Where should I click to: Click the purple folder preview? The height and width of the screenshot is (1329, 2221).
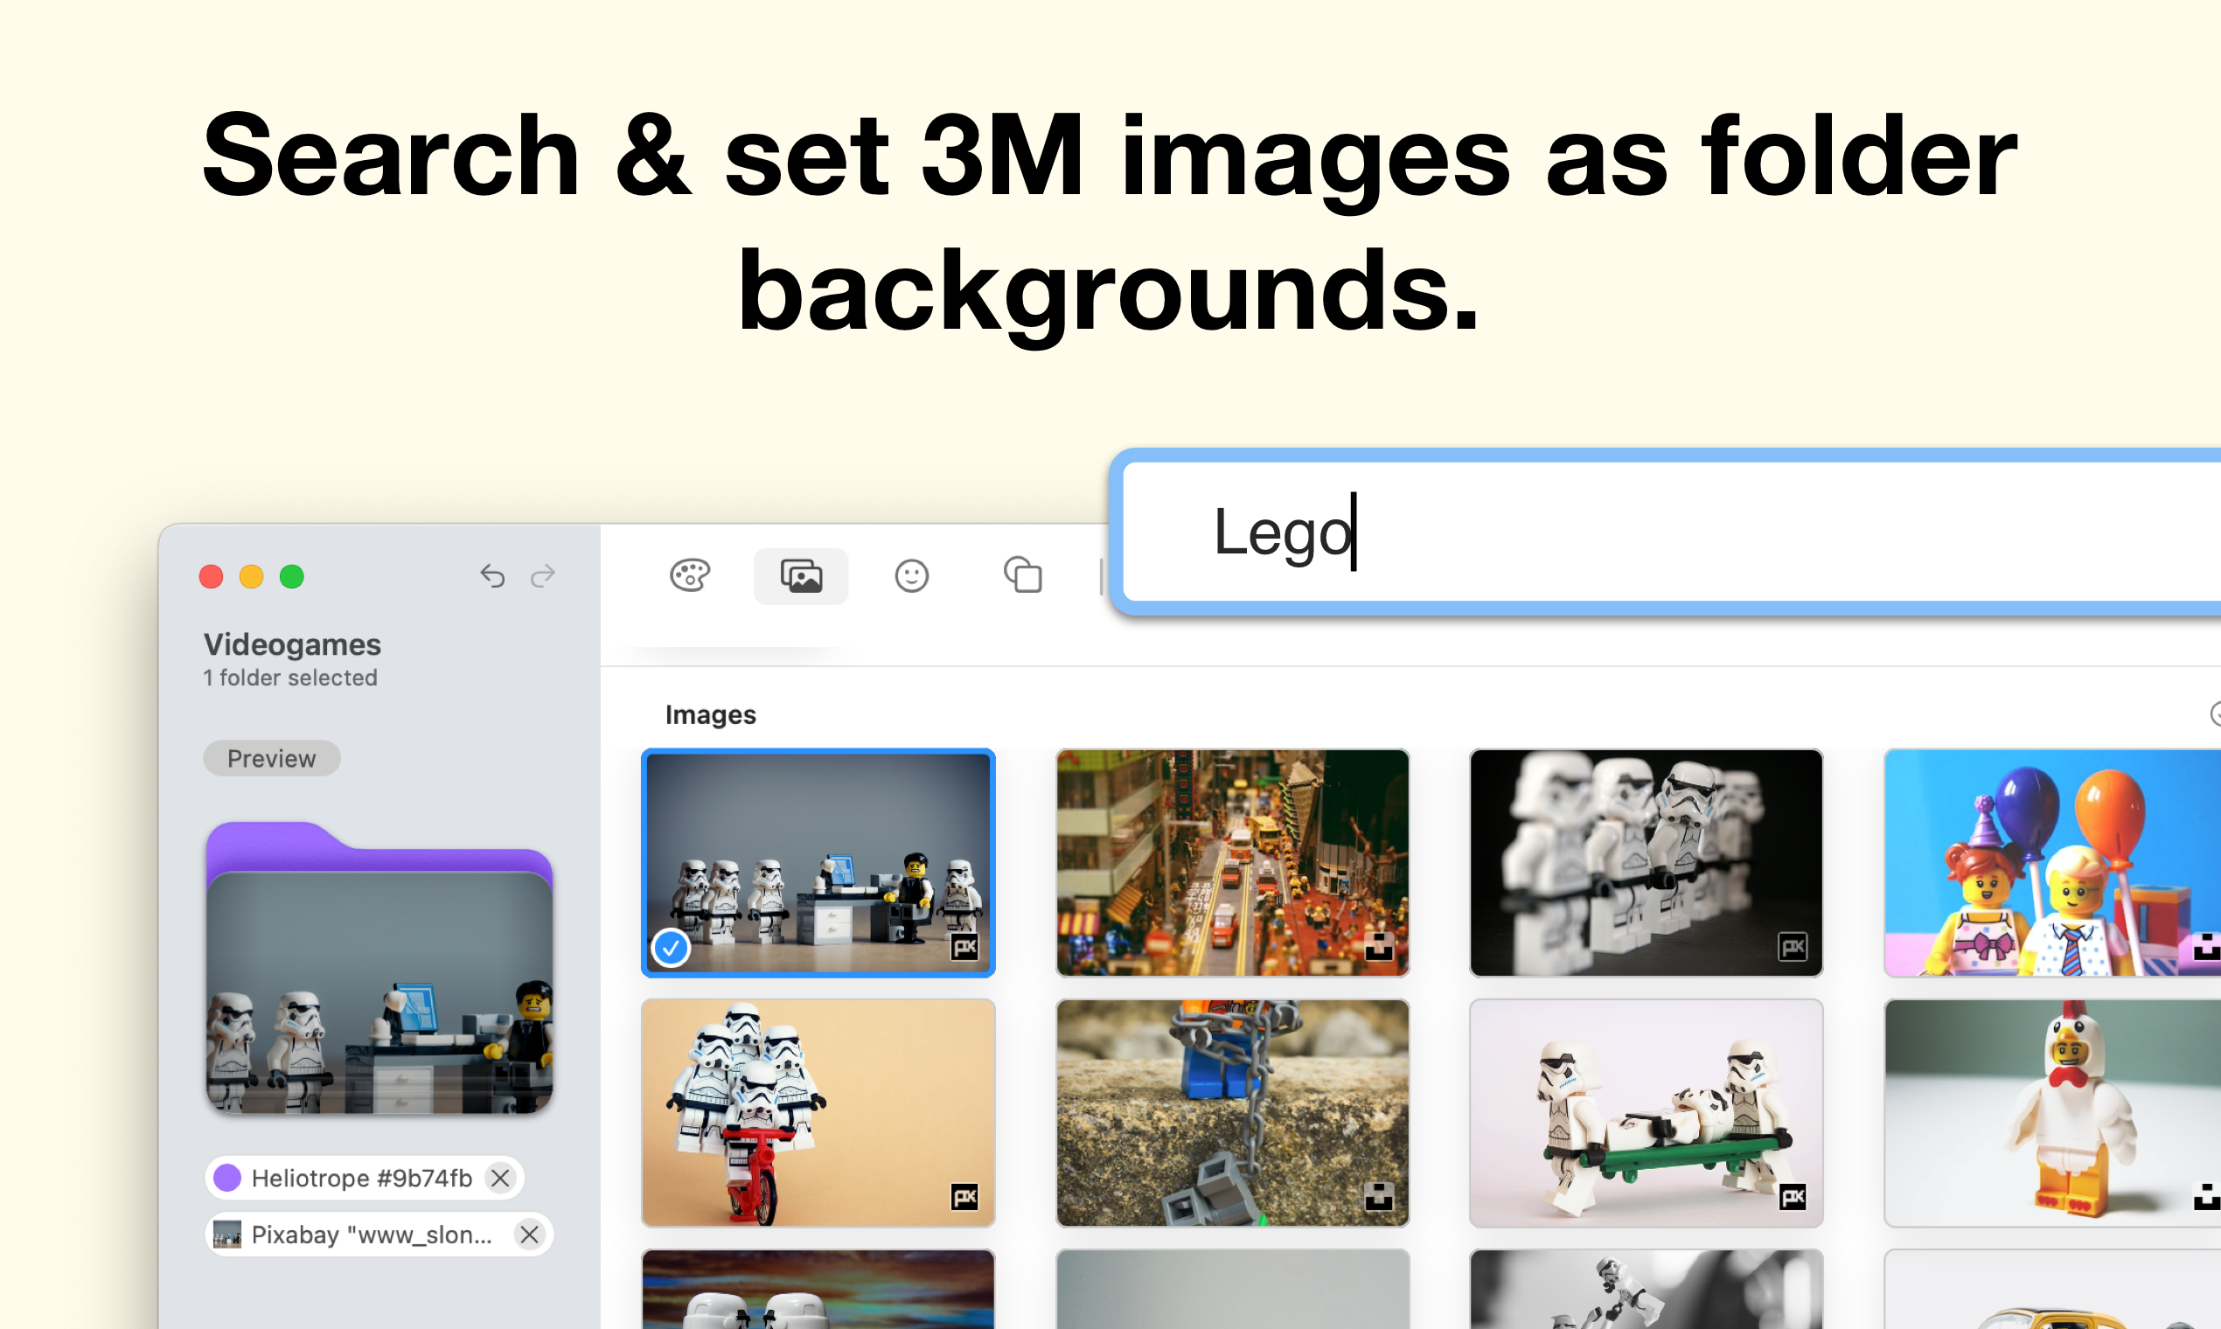(x=379, y=968)
